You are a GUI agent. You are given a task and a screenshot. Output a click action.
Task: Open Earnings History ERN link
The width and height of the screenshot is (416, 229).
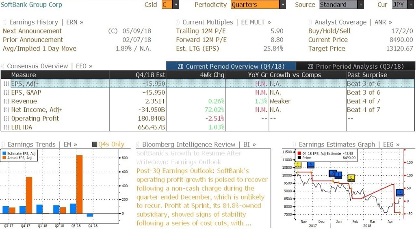pyautogui.click(x=46, y=22)
